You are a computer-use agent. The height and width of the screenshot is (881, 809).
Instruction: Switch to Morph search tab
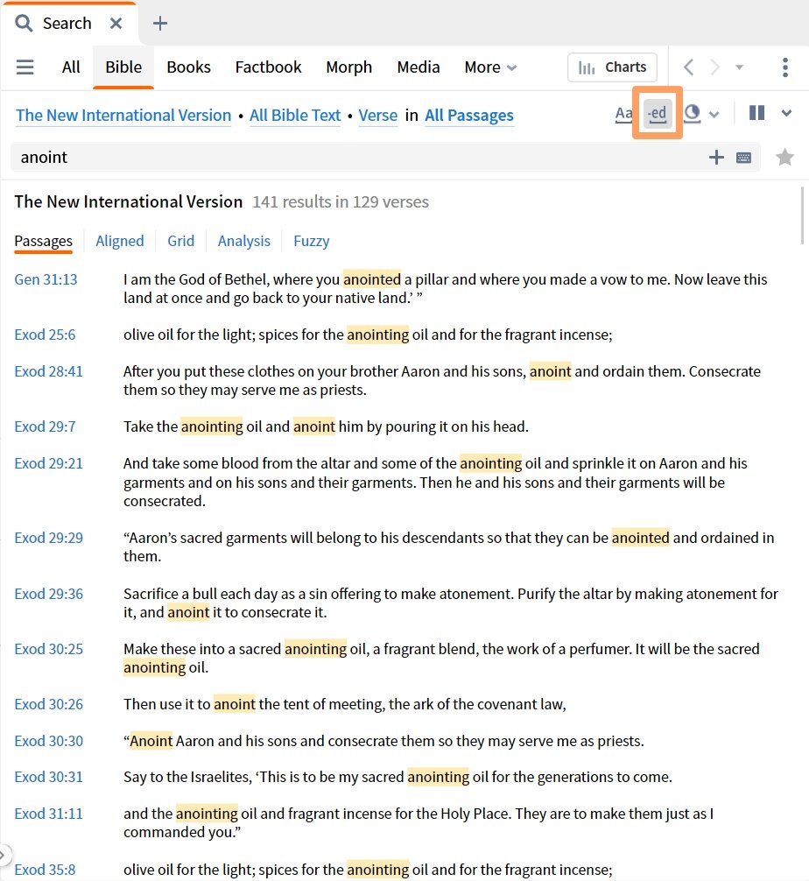coord(348,67)
